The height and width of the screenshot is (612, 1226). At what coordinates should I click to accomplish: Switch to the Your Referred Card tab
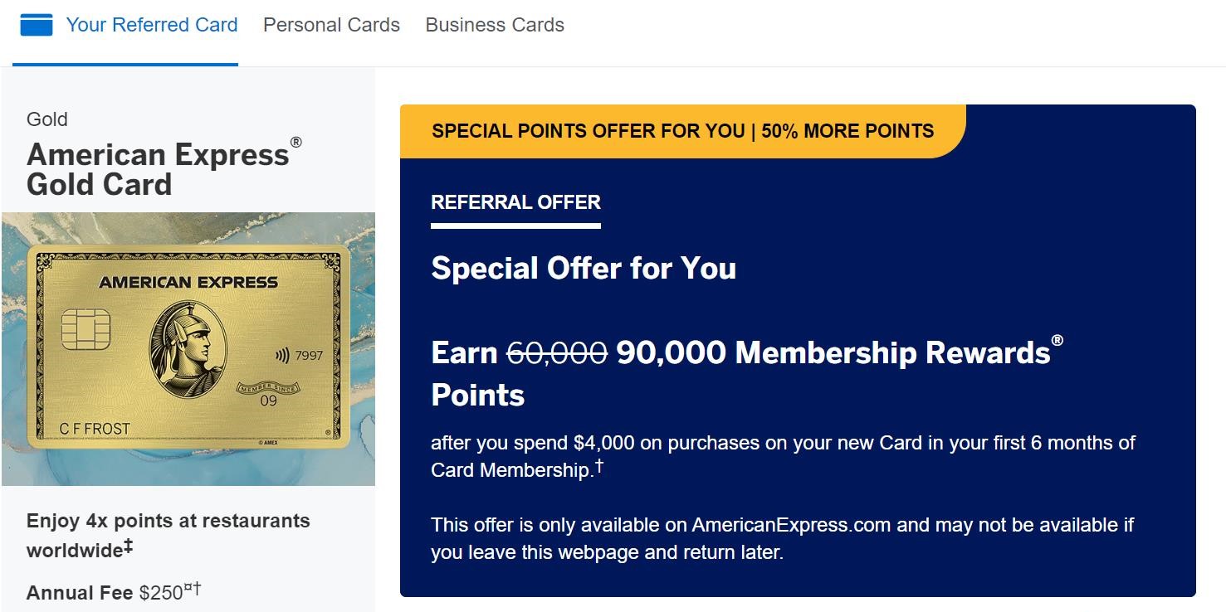coord(152,25)
